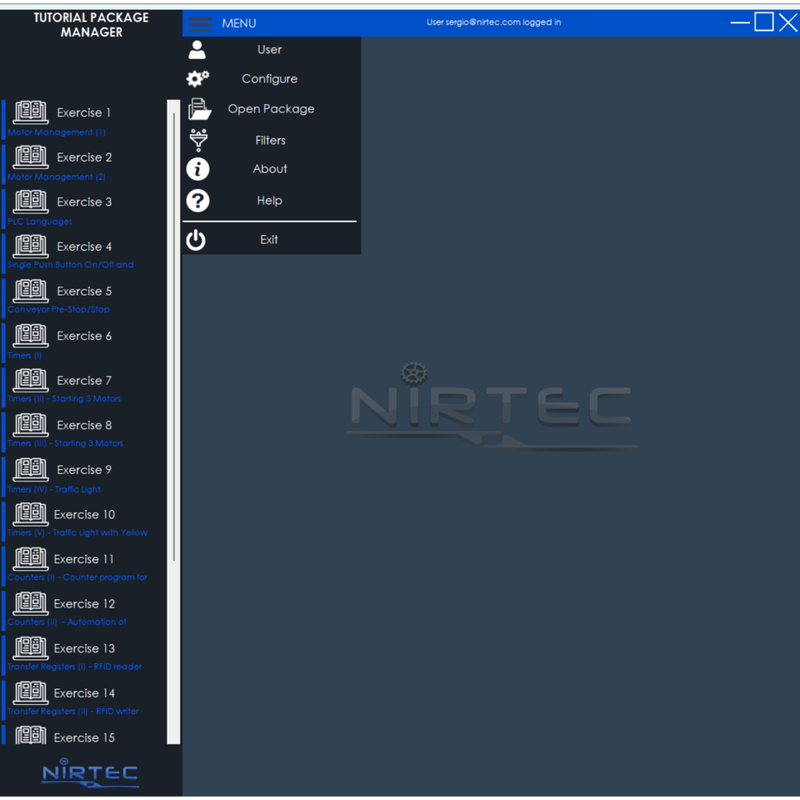The image size is (800, 800).
Task: Open Exercise 1 book icon
Action: (31, 112)
